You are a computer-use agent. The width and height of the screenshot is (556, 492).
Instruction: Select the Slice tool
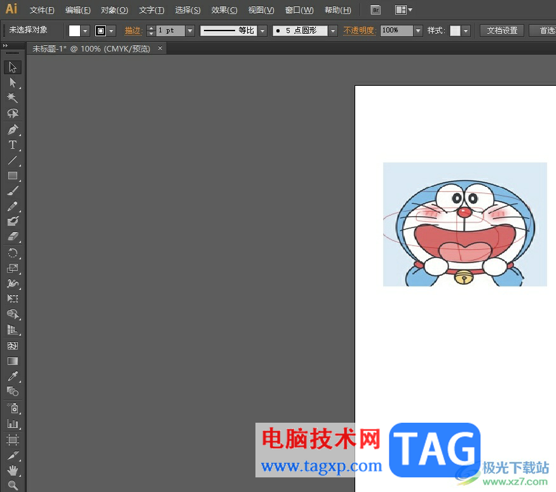[13, 456]
